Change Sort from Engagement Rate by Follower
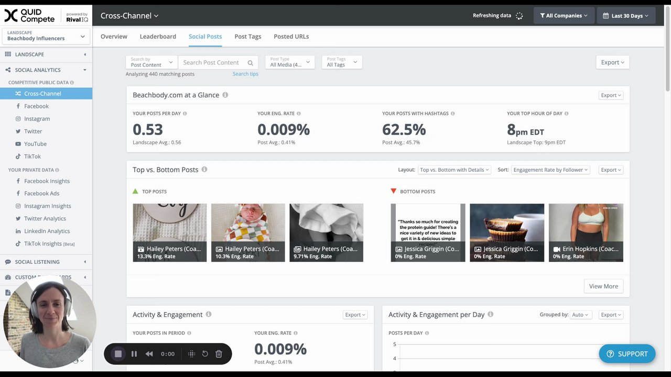671x377 pixels. click(x=550, y=170)
